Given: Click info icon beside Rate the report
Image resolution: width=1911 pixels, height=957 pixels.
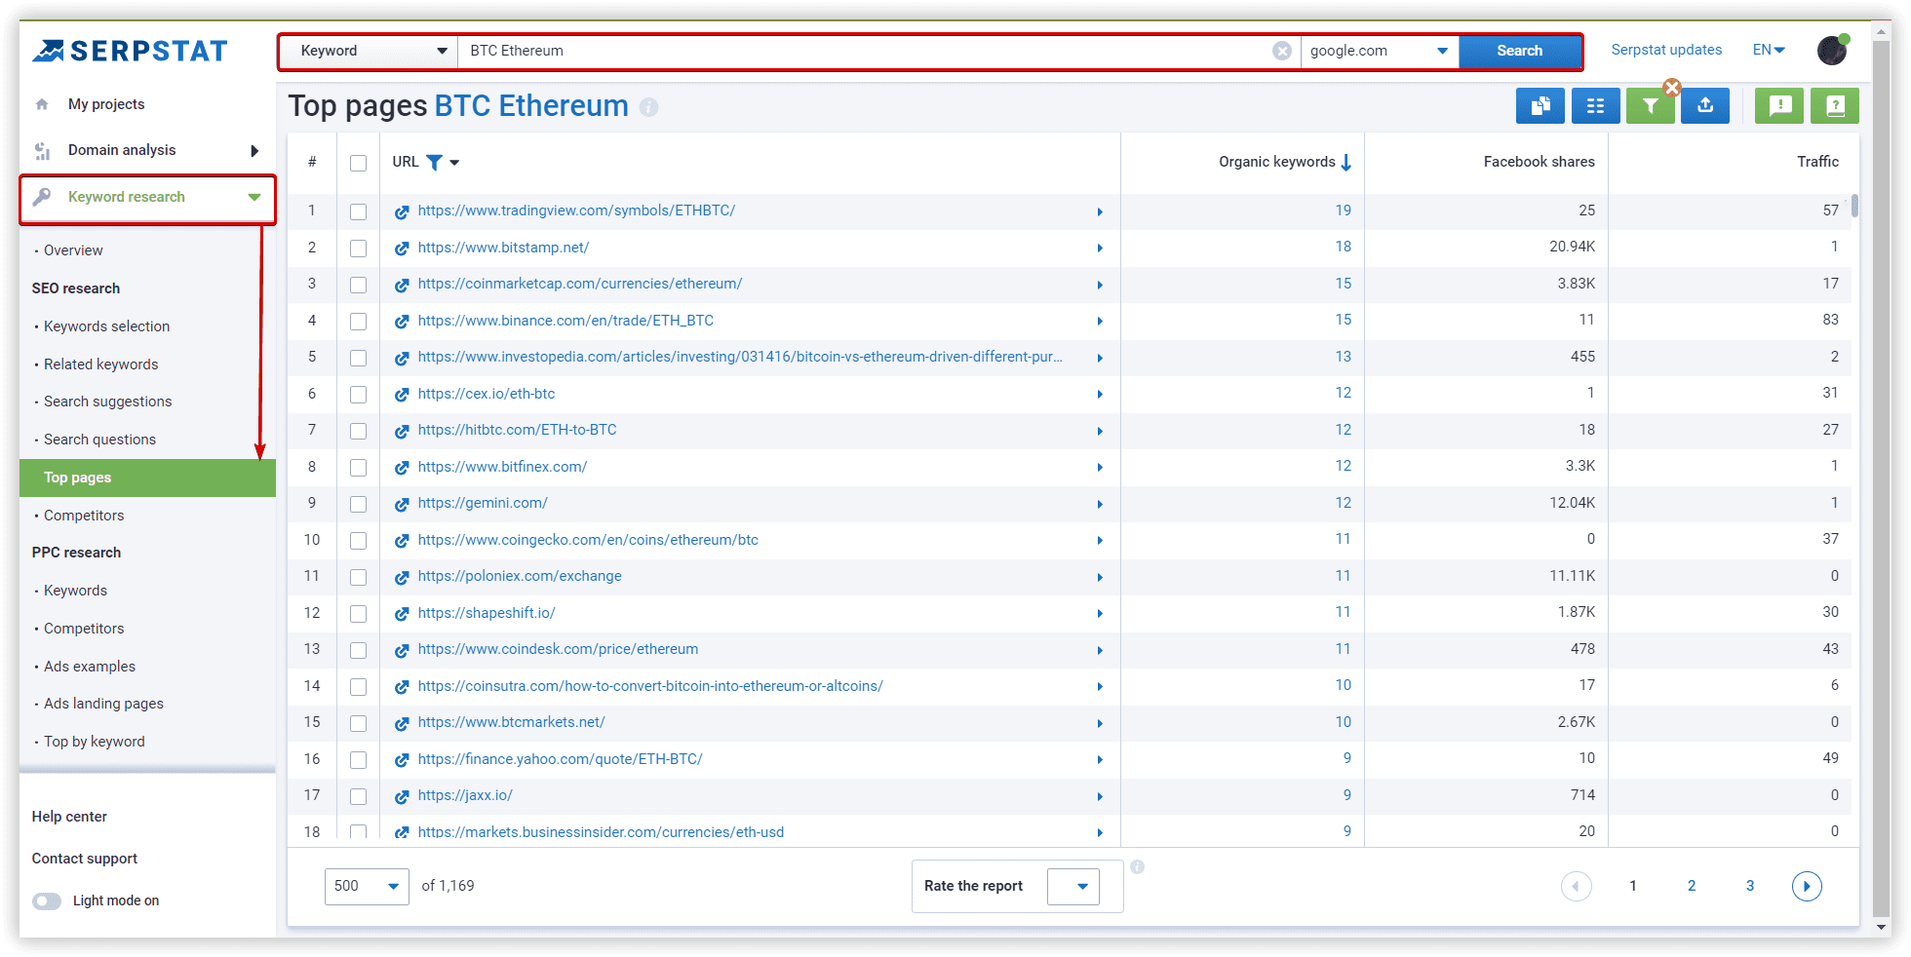Looking at the screenshot, I should point(1137,866).
